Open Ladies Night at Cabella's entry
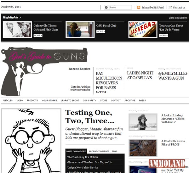Image resolution: width=189 pixels, height=173 pixels. click(140, 75)
